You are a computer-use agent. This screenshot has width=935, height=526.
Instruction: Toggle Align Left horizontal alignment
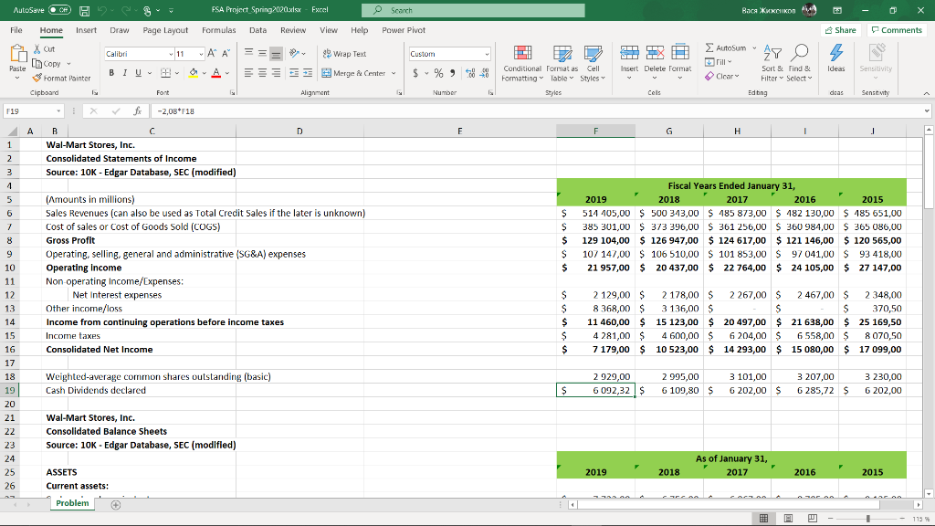click(248, 73)
